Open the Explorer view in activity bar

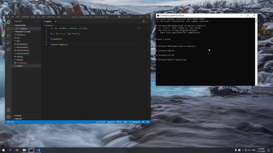(9, 22)
